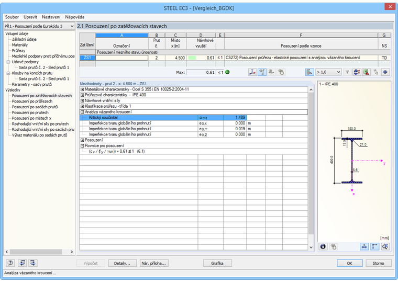Click the cross-section info icon
This screenshot has width=398, height=283.
323,246
